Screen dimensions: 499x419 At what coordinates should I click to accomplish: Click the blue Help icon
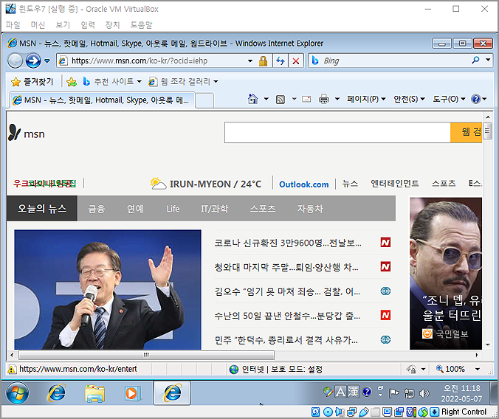476,100
